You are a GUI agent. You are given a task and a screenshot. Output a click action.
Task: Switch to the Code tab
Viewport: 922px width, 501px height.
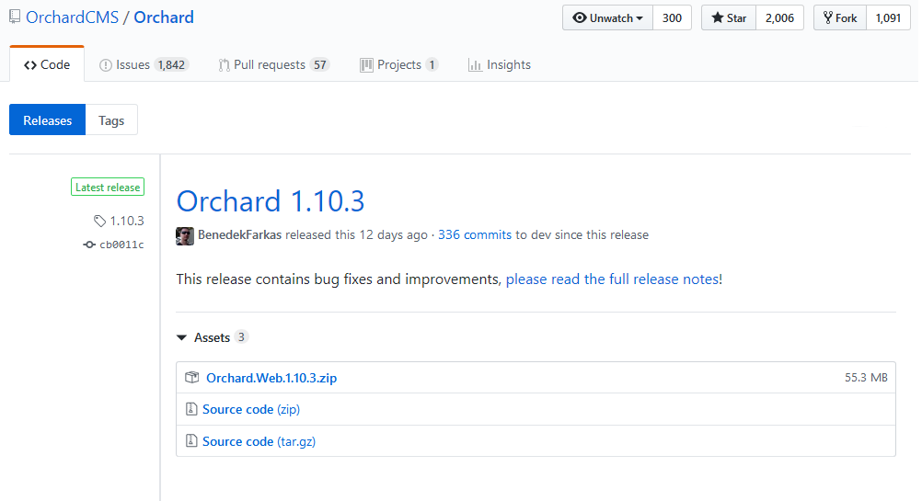(x=47, y=64)
